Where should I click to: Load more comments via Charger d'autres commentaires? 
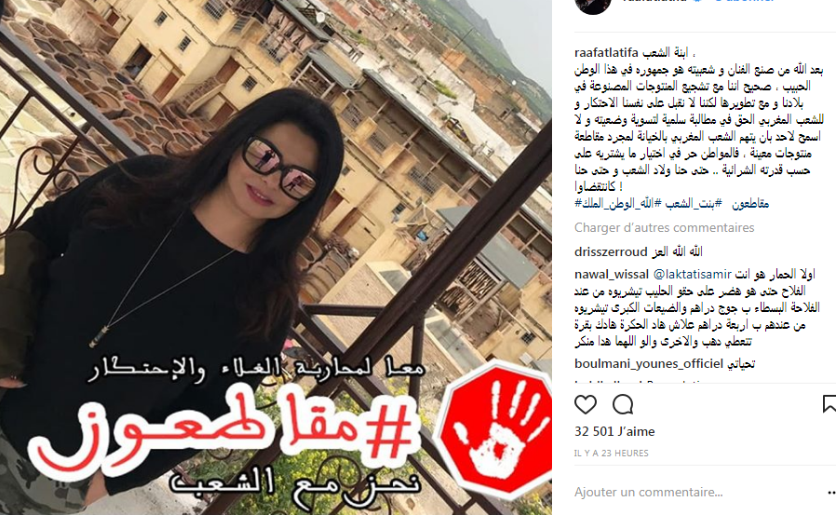(x=665, y=227)
